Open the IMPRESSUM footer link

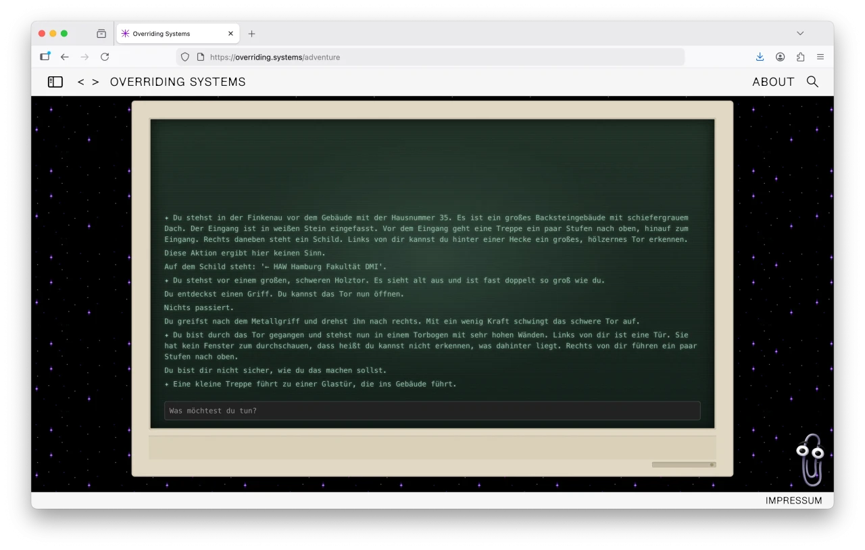(x=793, y=501)
